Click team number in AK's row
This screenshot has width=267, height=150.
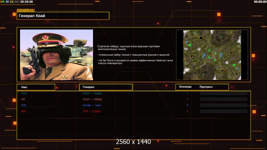[187, 99]
